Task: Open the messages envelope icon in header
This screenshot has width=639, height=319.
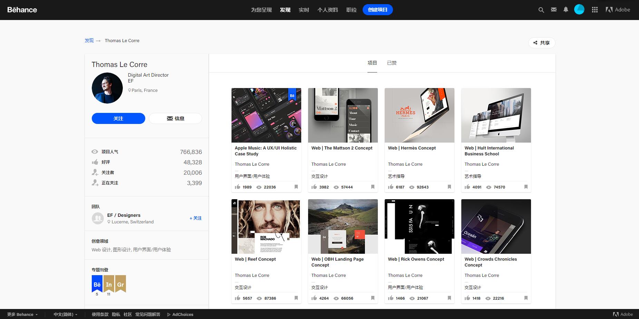Action: tap(554, 10)
